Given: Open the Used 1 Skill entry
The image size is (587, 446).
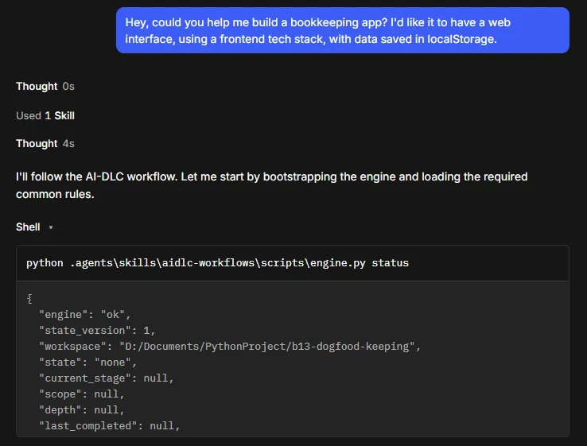Looking at the screenshot, I should pos(45,115).
